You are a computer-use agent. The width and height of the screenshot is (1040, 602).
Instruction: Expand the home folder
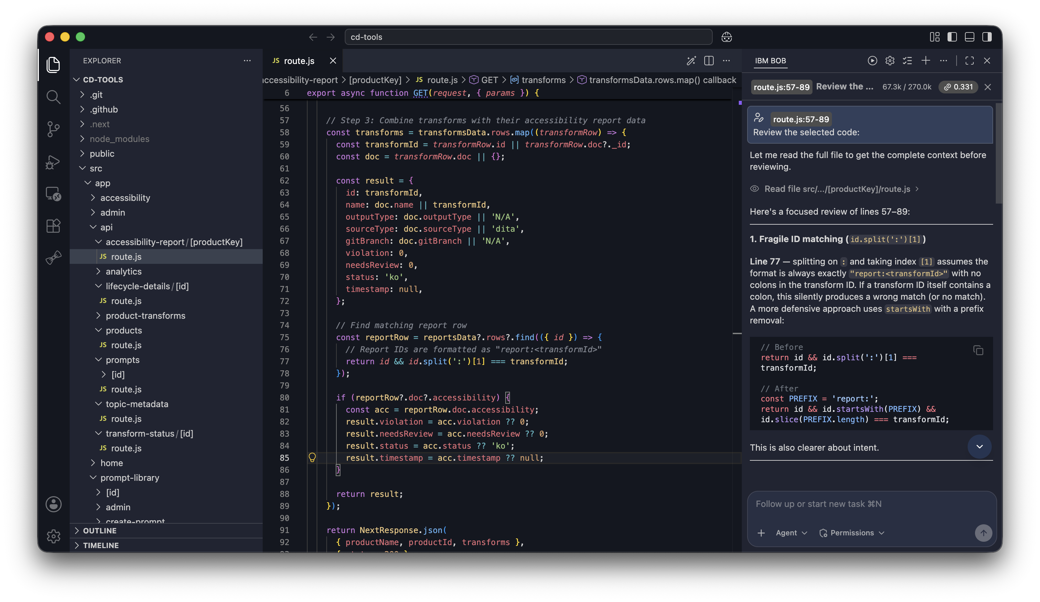(166, 463)
